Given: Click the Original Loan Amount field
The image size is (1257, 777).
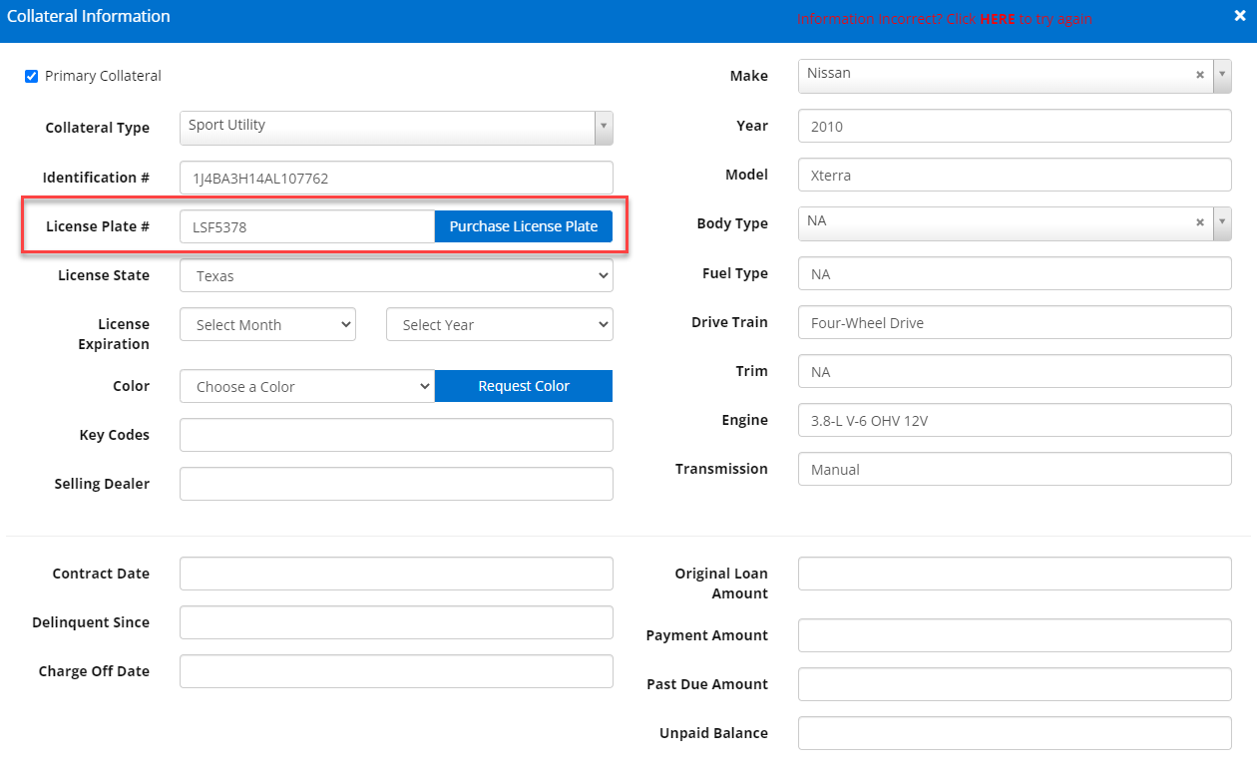Looking at the screenshot, I should (x=1015, y=574).
